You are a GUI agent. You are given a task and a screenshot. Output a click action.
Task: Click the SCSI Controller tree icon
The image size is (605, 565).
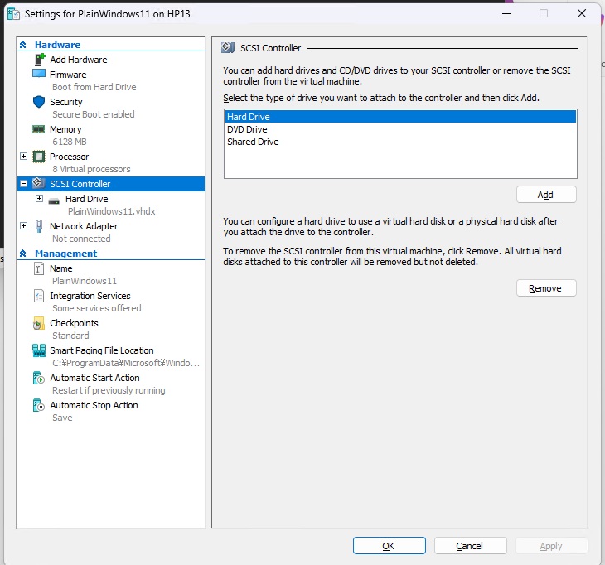(38, 183)
